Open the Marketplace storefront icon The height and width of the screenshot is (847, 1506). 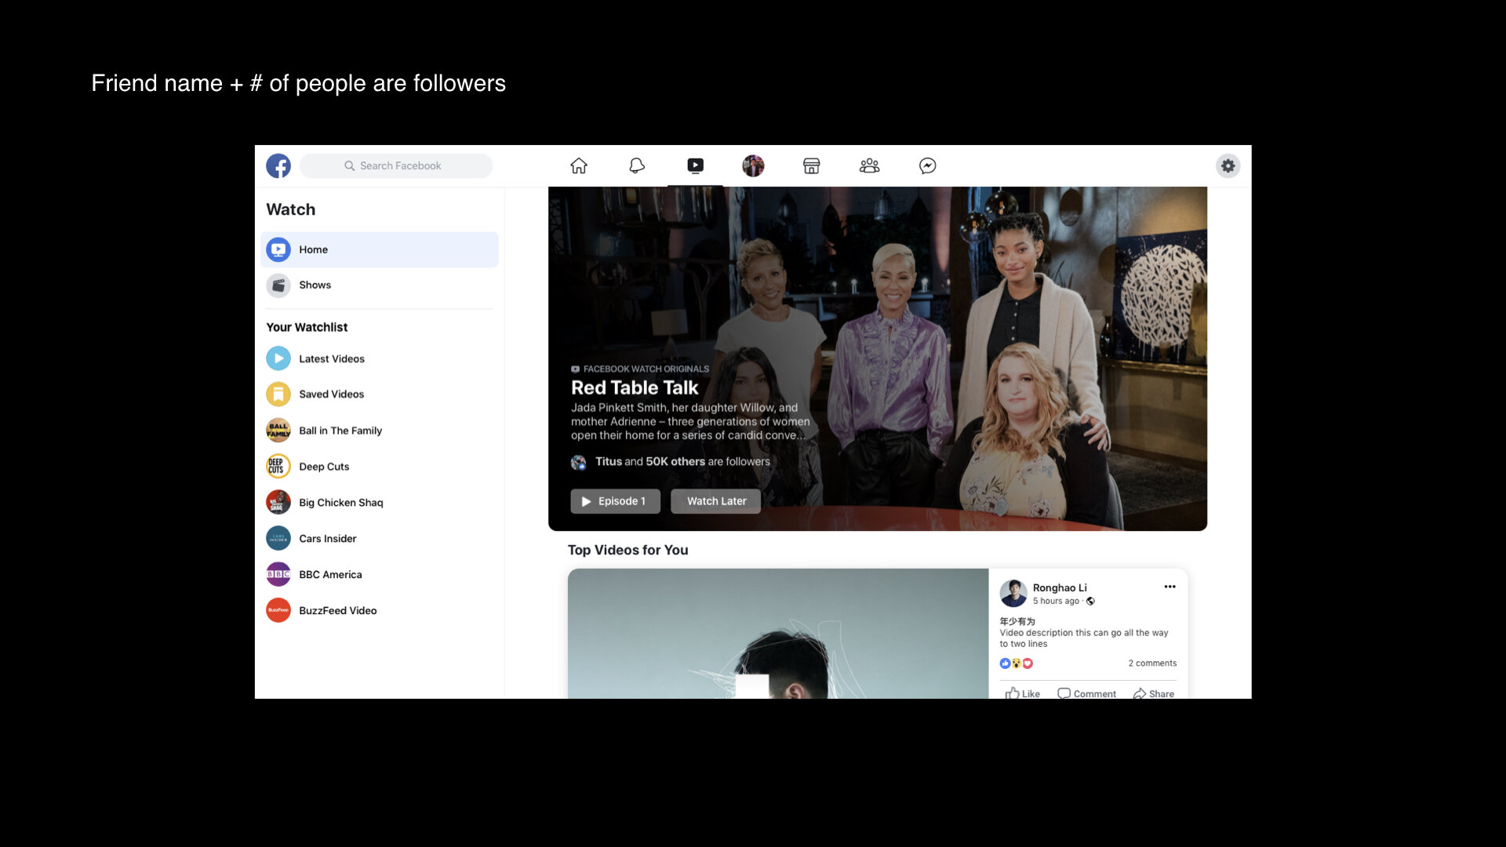pyautogui.click(x=811, y=165)
